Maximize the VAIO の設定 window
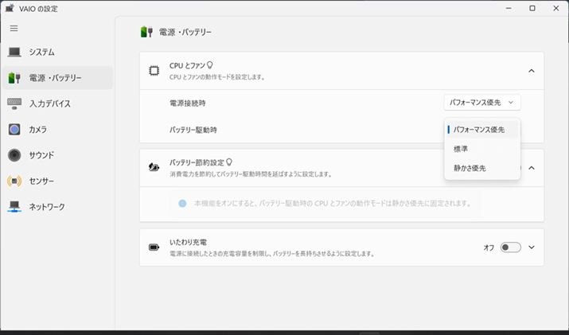Image resolution: width=569 pixels, height=335 pixels. tap(532, 8)
